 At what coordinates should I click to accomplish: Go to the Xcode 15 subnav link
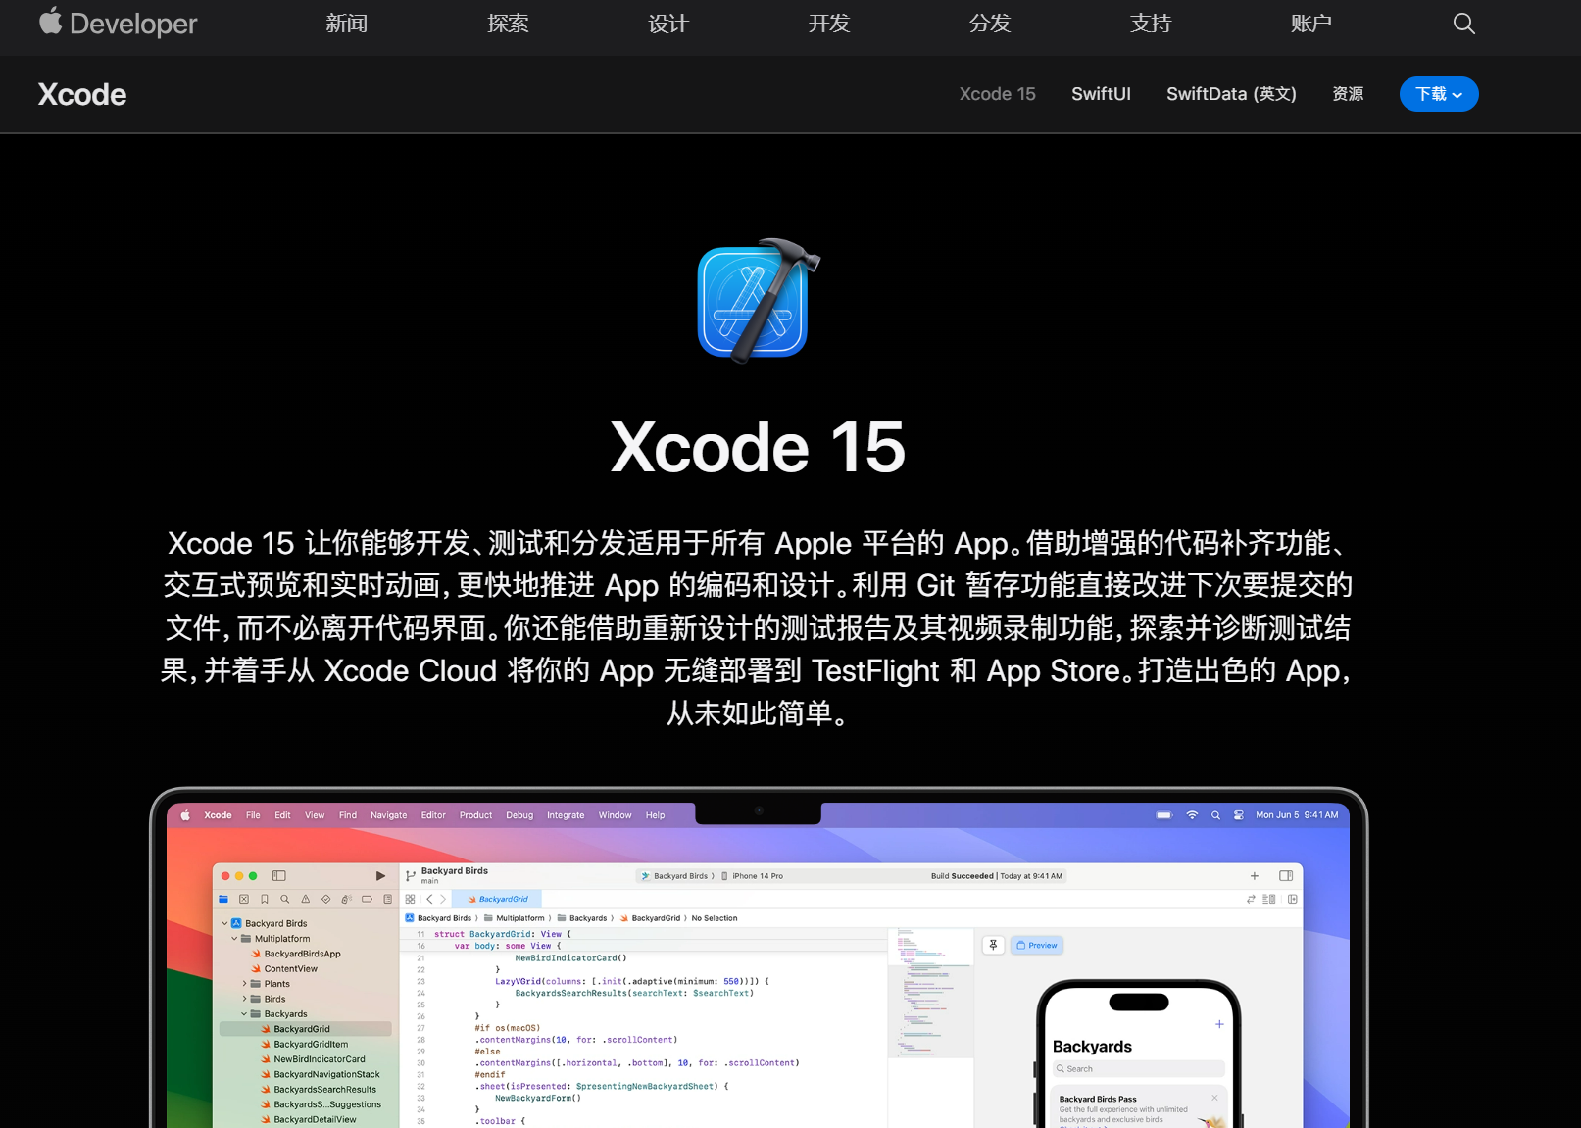(x=997, y=94)
